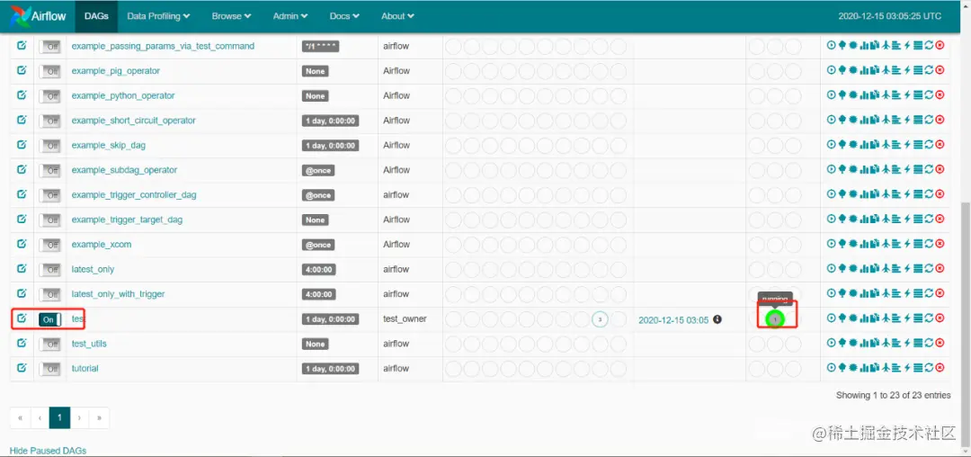Open Tree View icon for example_trigger_target_dag
The image size is (971, 457).
point(842,220)
